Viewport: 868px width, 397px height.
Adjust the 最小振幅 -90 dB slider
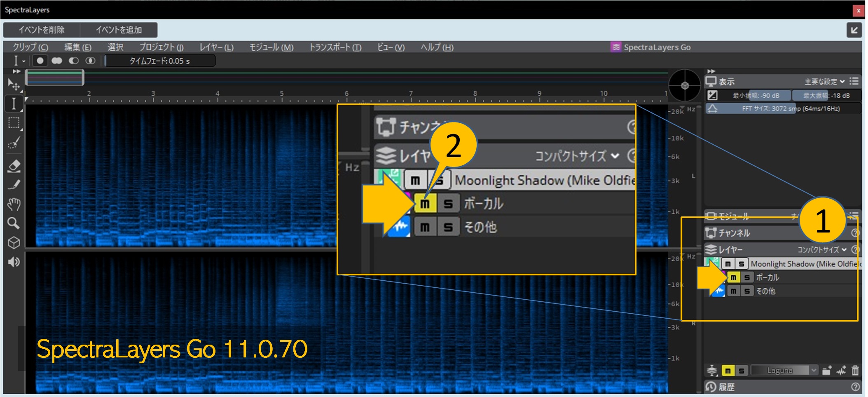[x=755, y=95]
